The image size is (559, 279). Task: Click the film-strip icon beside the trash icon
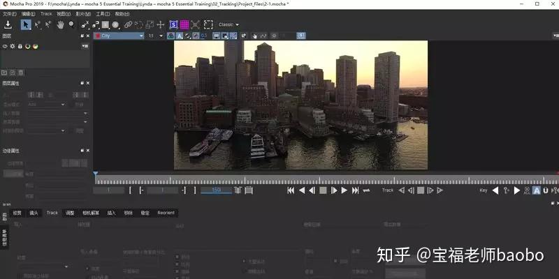coord(249,190)
